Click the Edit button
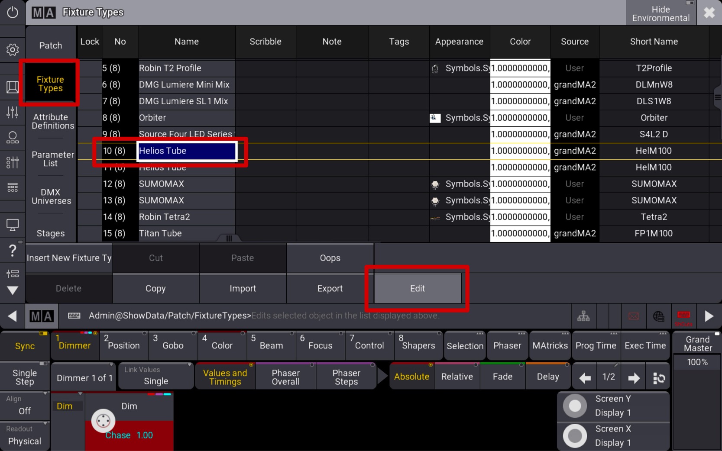Screen dimensions: 722x451 (x=418, y=288)
